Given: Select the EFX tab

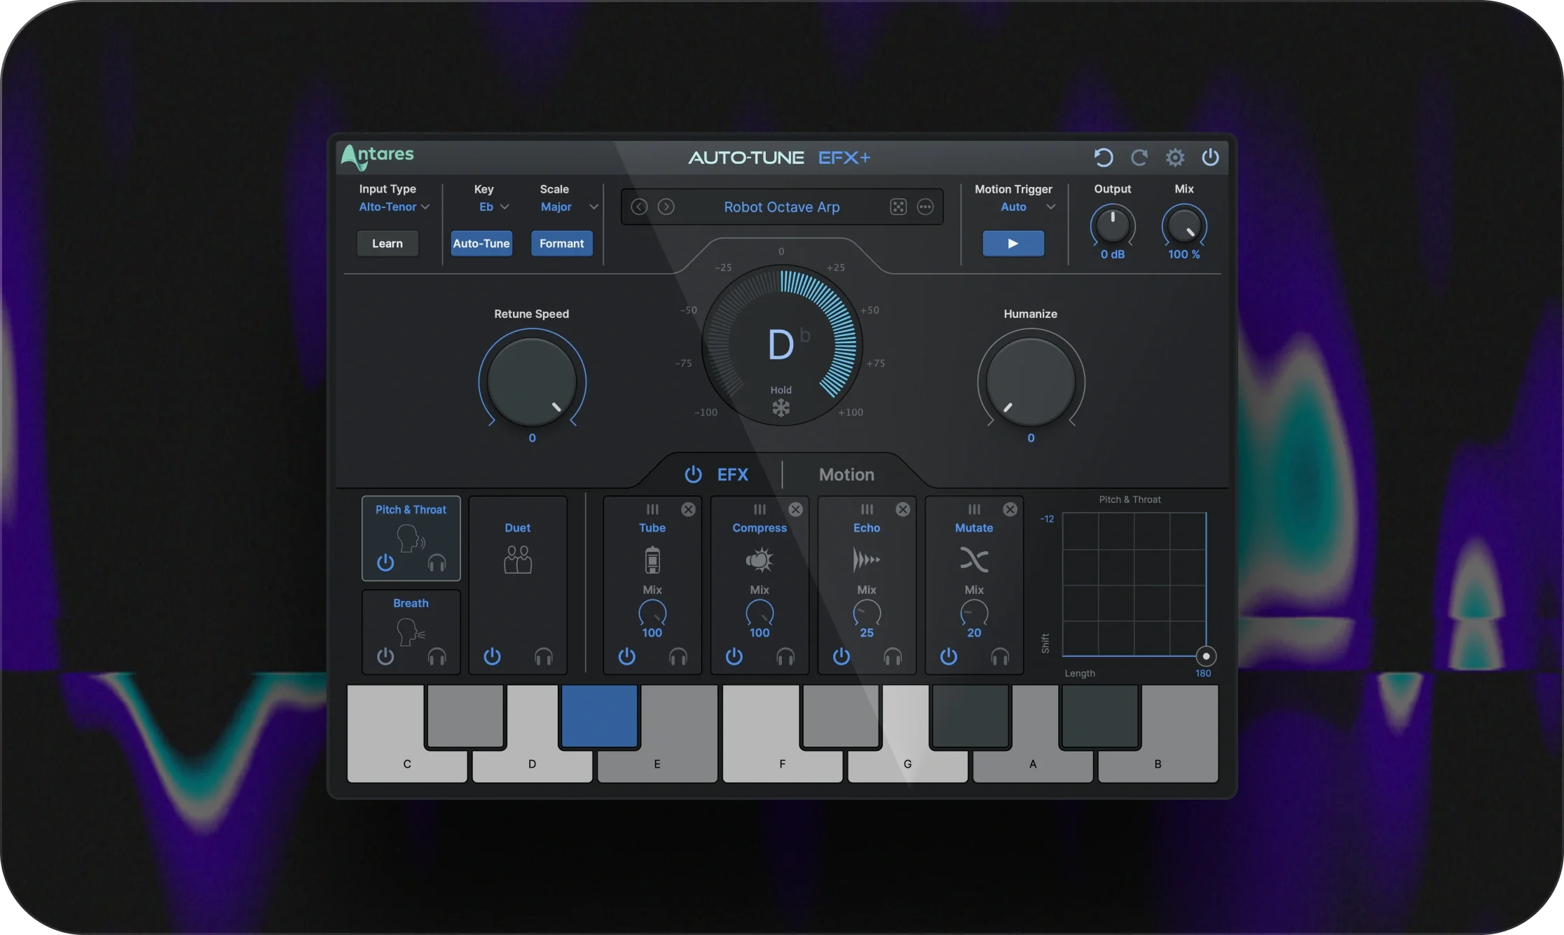Looking at the screenshot, I should pyautogui.click(x=732, y=474).
